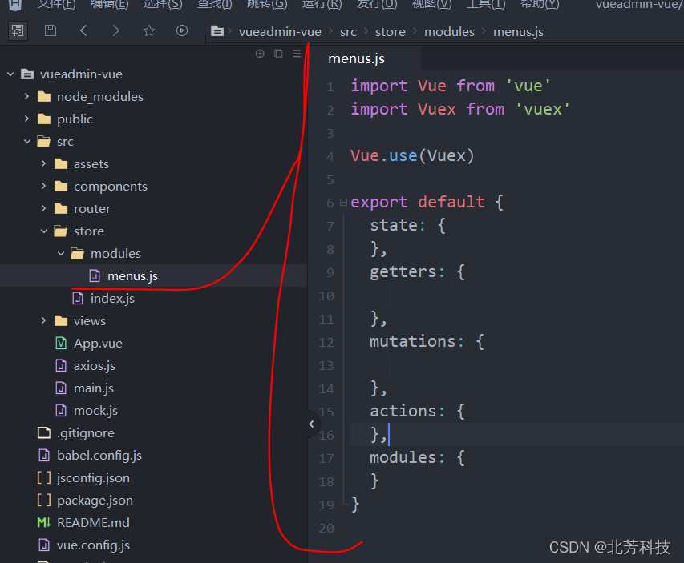684x563 pixels.
Task: Click vueadmin-vue in breadcrumb path
Action: click(280, 32)
